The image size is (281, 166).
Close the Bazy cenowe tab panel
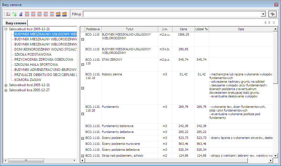coord(274,23)
